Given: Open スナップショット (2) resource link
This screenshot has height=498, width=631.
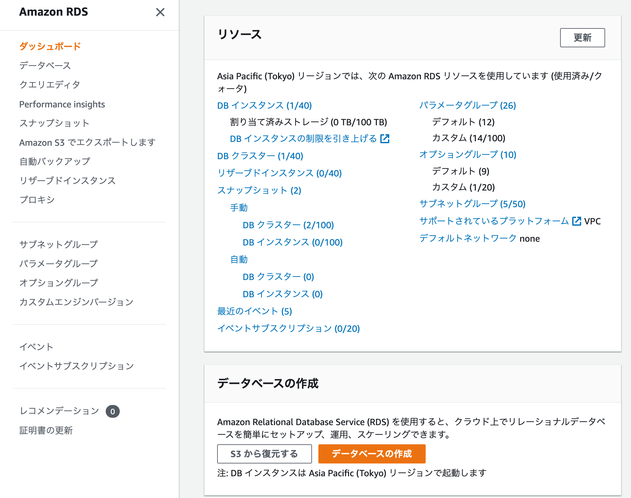Looking at the screenshot, I should [x=259, y=191].
